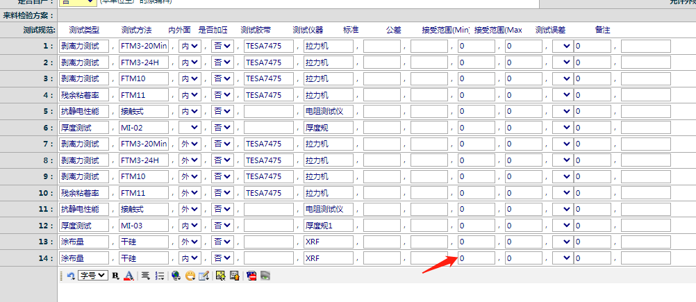
Task: Click row 3 测试胶带 field TESA7475
Action: pos(269,78)
